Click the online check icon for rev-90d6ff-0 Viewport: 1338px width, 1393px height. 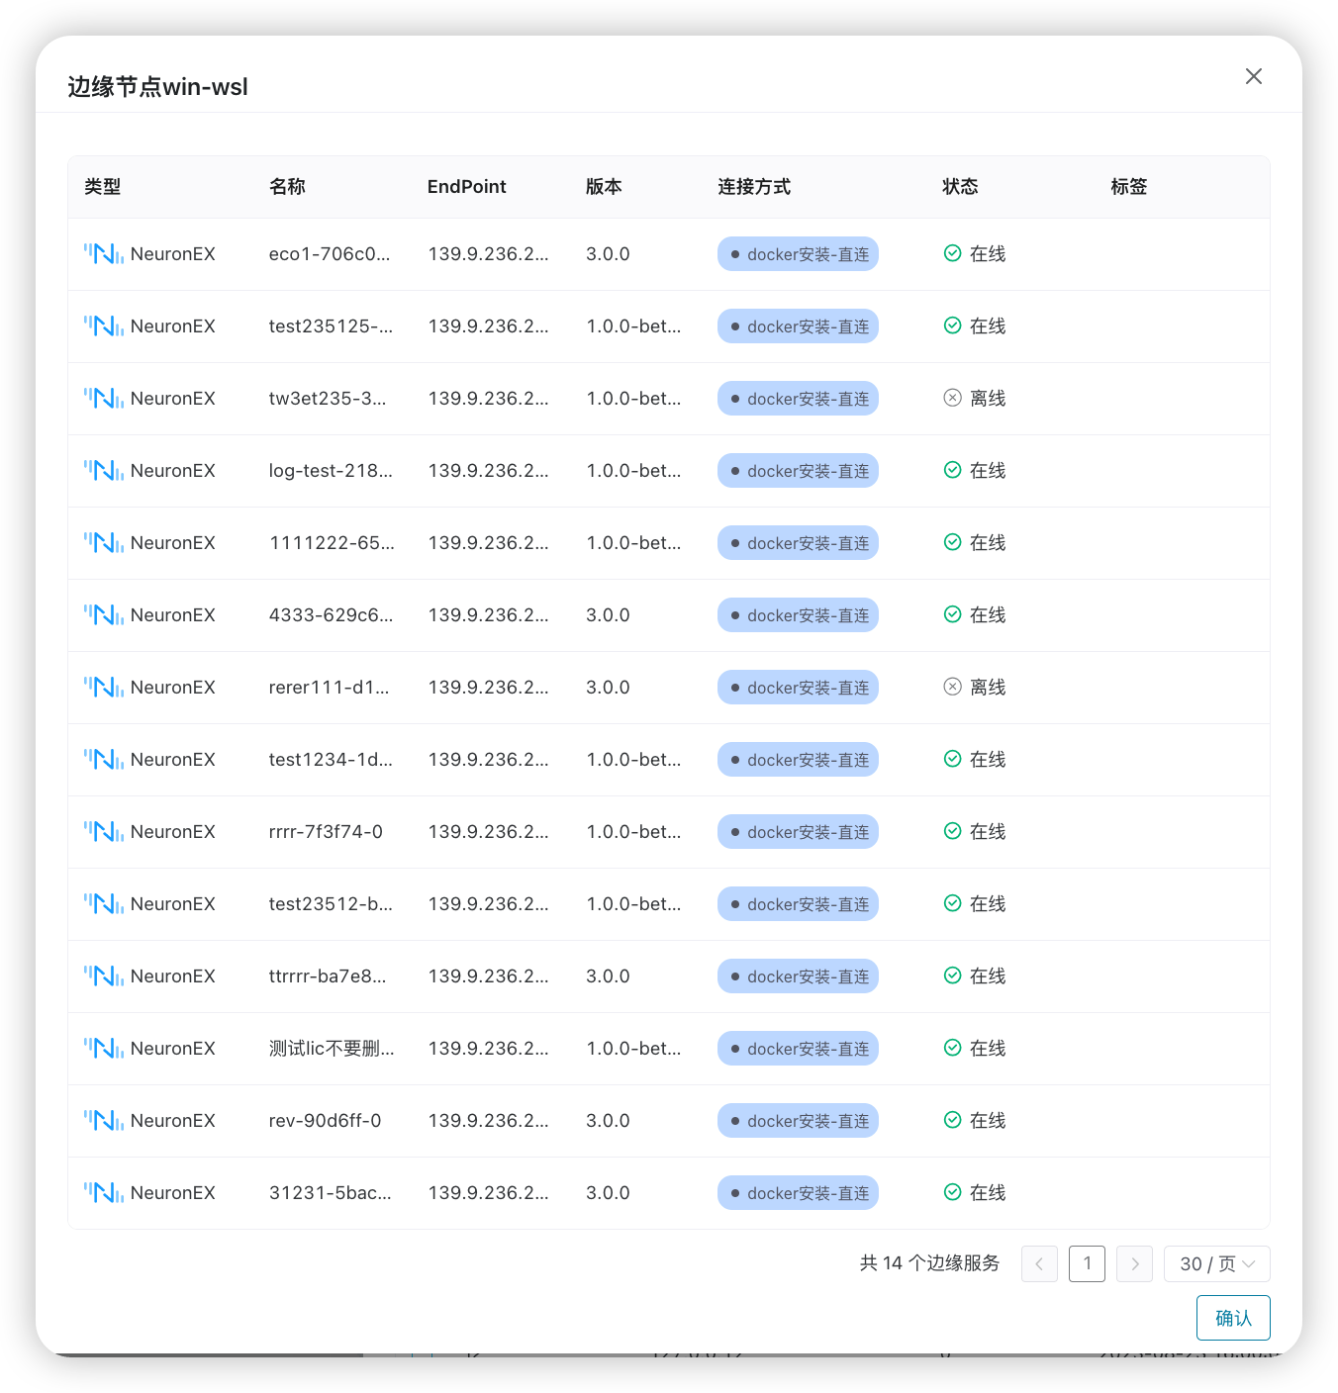pos(952,1120)
